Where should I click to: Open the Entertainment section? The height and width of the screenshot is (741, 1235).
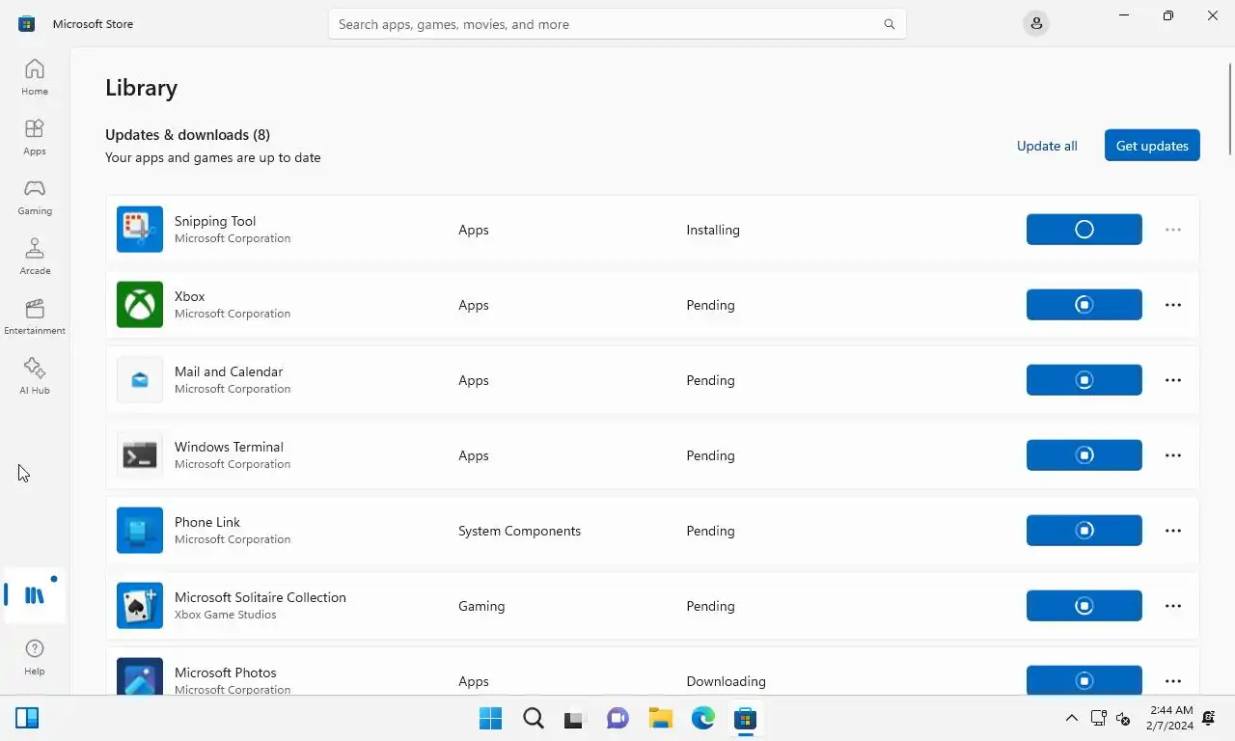35,316
